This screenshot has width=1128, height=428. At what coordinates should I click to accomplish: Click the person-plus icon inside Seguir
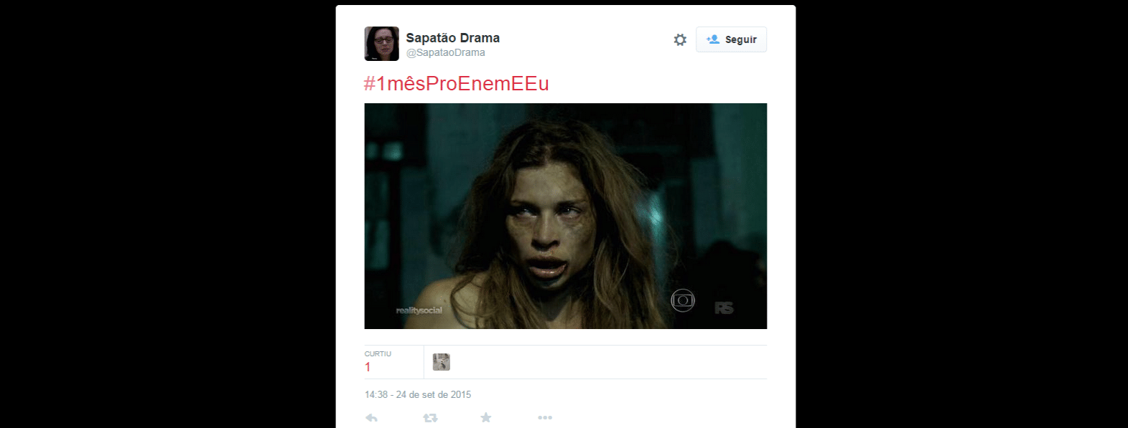click(713, 39)
